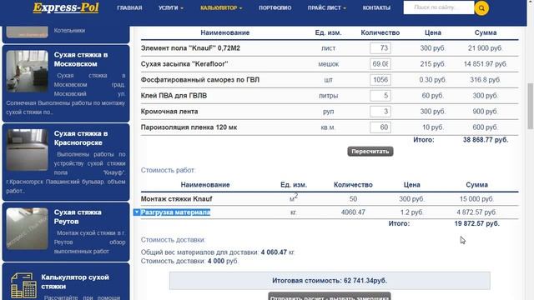Click the yellow search magnifier icon
534x300 pixels.
[481, 8]
